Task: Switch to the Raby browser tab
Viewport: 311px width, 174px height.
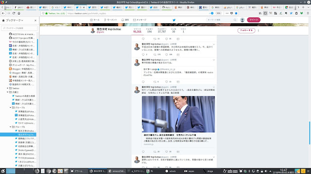Action: point(167,7)
